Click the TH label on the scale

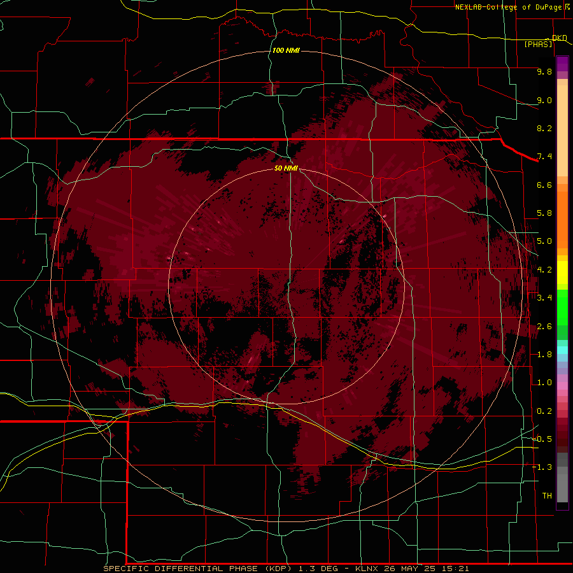coord(547,495)
